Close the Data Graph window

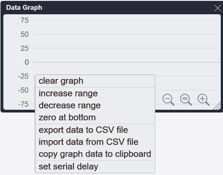point(218,8)
